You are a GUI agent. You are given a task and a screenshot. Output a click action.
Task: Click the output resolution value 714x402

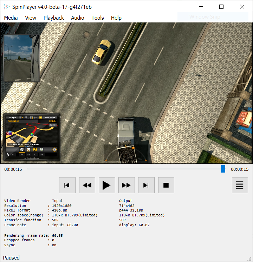click(x=127, y=206)
